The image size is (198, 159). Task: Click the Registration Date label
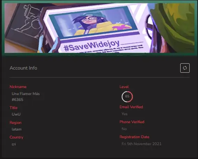point(134,137)
